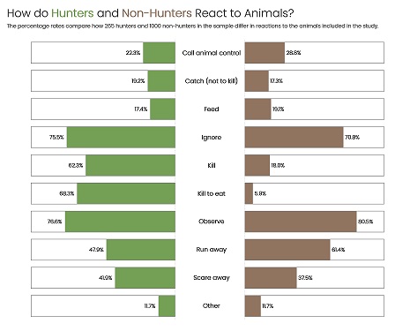Click the 'Scare away' category label
Screen dimensions: 410x331
pos(212,278)
